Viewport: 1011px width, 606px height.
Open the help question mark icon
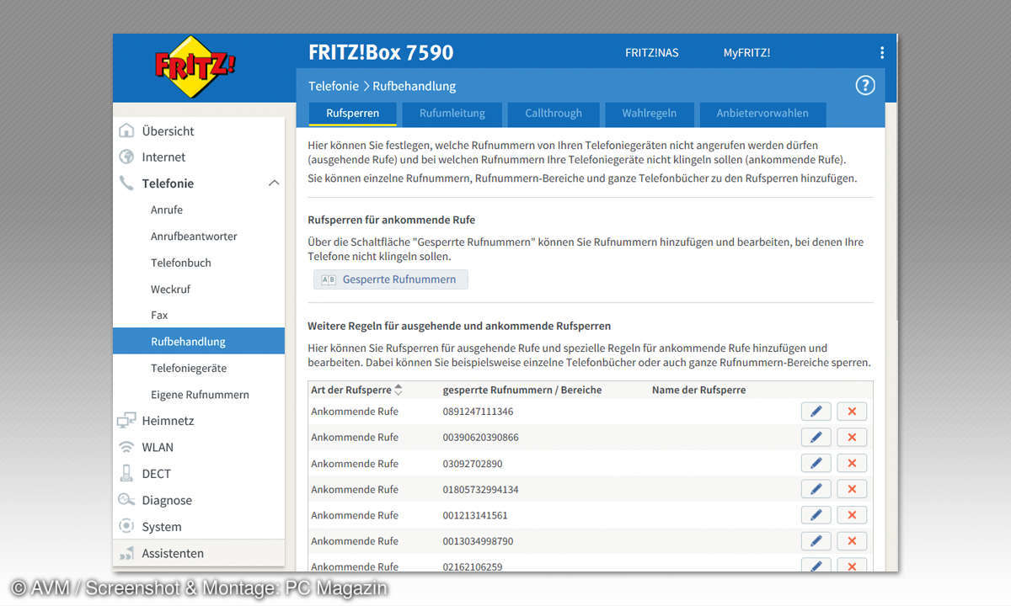[x=865, y=85]
